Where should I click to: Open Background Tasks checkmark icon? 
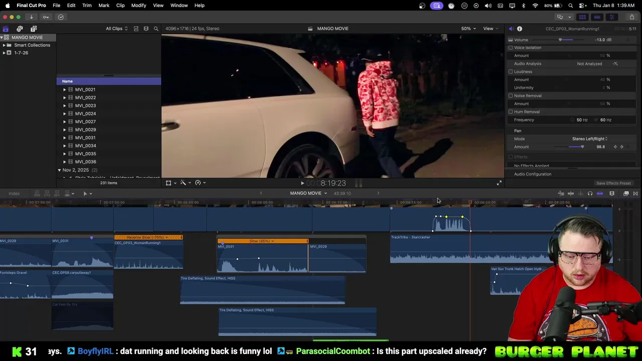[x=61, y=17]
